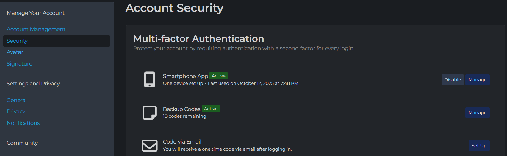Manage the Smartphone App settings

pyautogui.click(x=477, y=80)
